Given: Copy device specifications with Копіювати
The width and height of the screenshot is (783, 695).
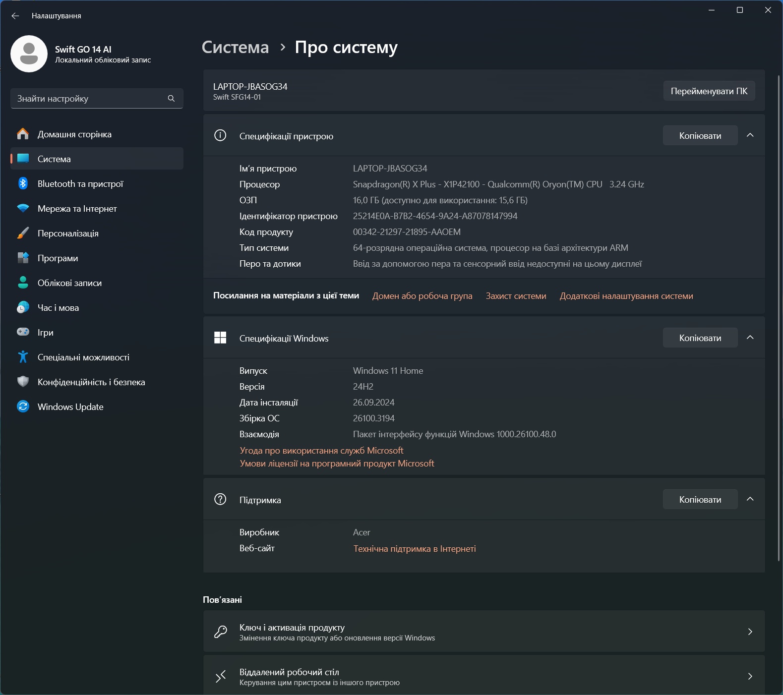Looking at the screenshot, I should pyautogui.click(x=700, y=135).
